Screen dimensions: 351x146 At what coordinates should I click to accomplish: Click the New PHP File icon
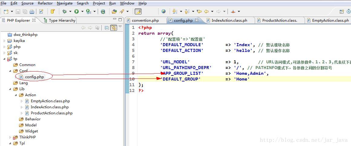pos(41,11)
